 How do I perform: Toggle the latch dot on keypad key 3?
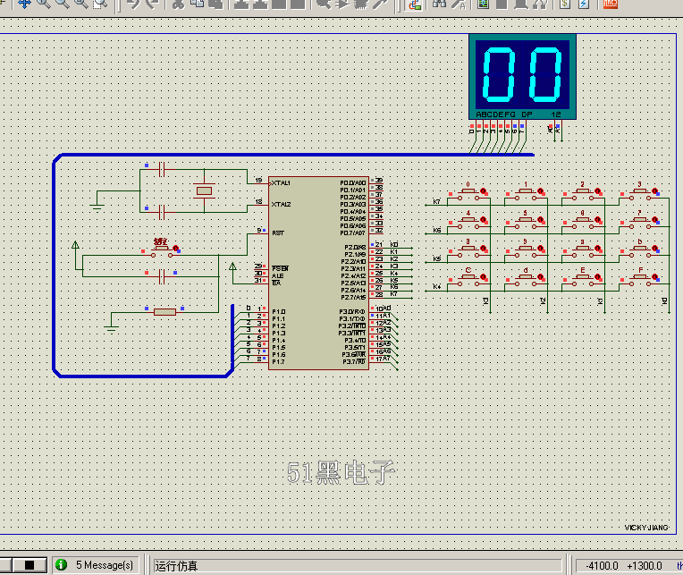click(654, 190)
